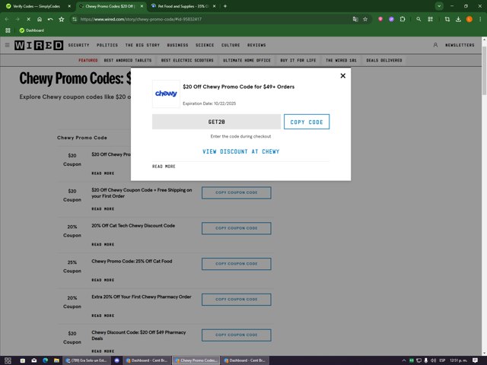Stop loading the page
Viewport: 487px width, 365px height.
(28, 19)
